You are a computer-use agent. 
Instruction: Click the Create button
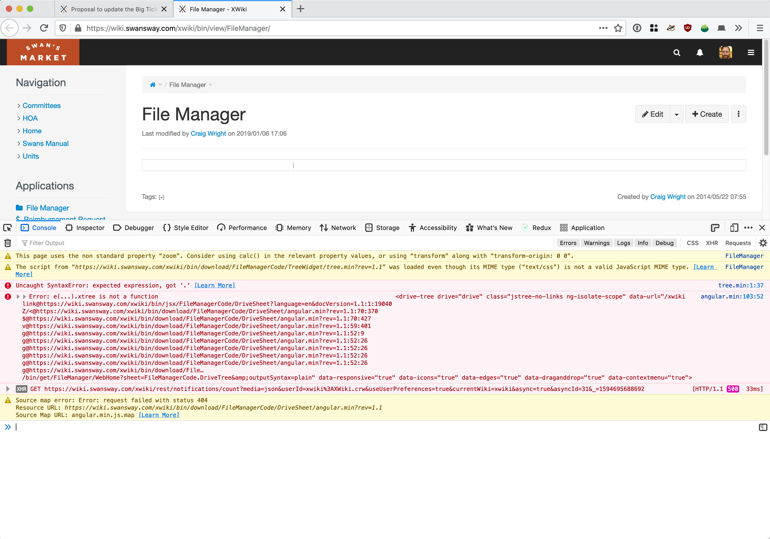[x=707, y=114]
